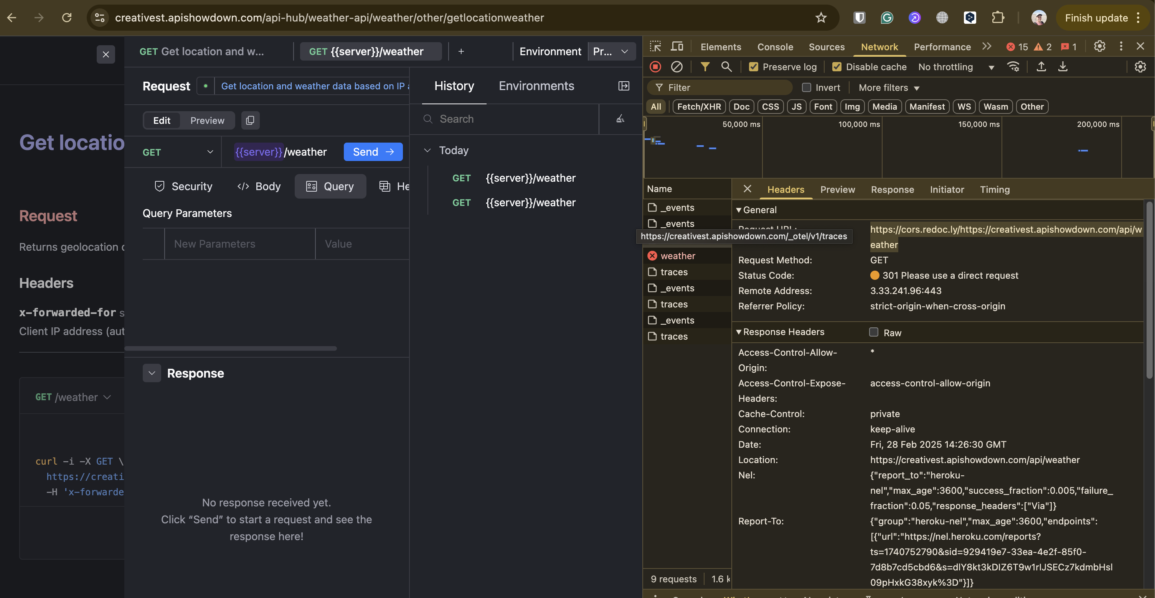Open the Environments tab
This screenshot has width=1155, height=598.
(536, 86)
